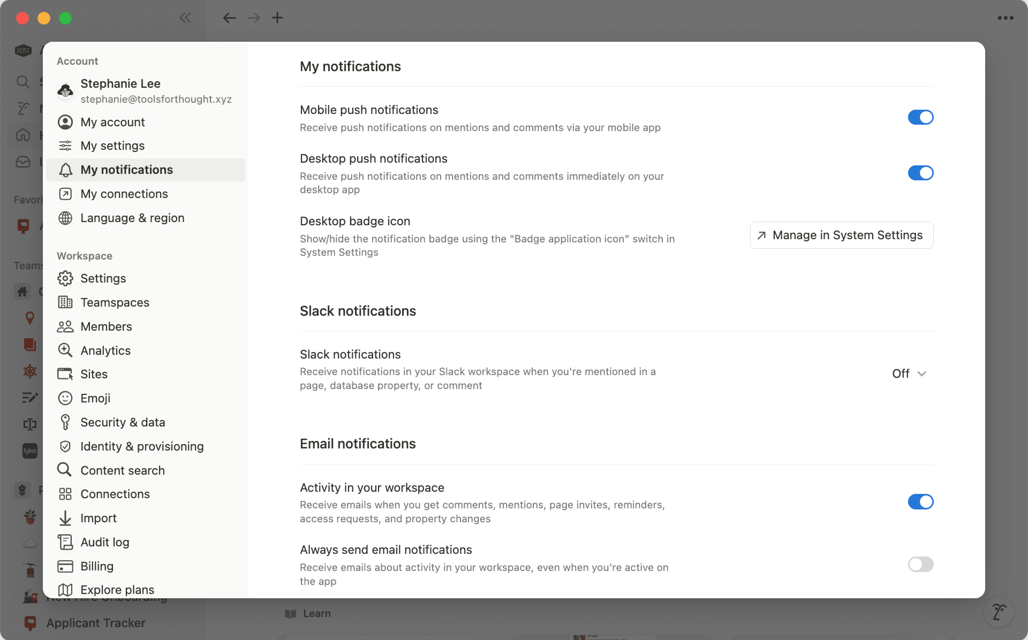Turn off Desktop push notifications

(920, 173)
